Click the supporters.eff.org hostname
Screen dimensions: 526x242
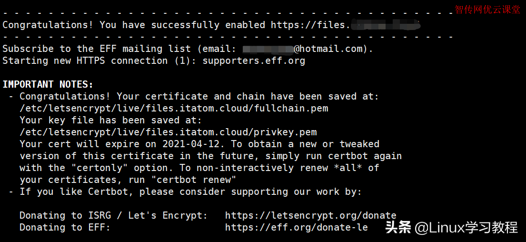point(254,61)
